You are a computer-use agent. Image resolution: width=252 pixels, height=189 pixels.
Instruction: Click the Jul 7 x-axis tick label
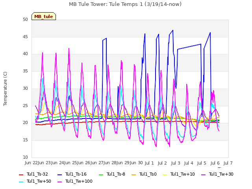point(228,163)
